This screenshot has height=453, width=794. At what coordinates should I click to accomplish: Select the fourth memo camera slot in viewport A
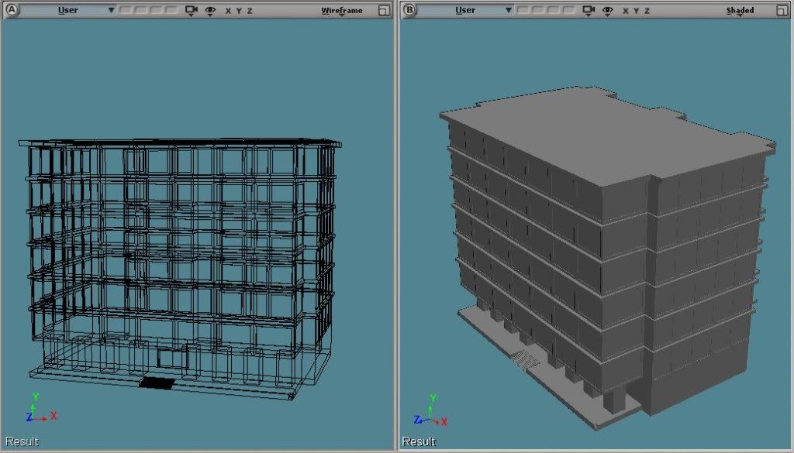171,10
